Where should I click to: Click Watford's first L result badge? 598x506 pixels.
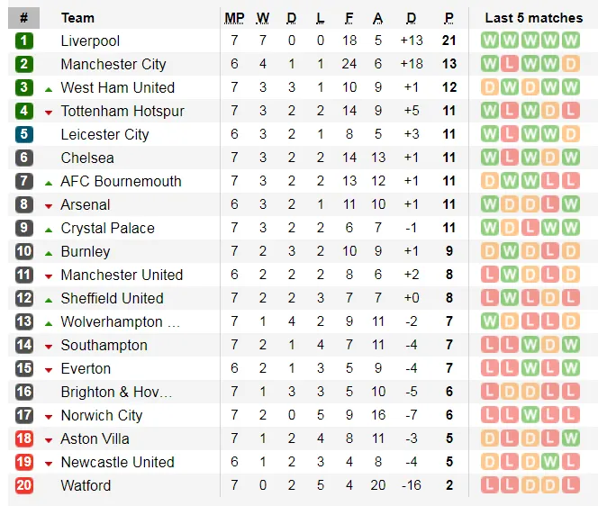(490, 485)
